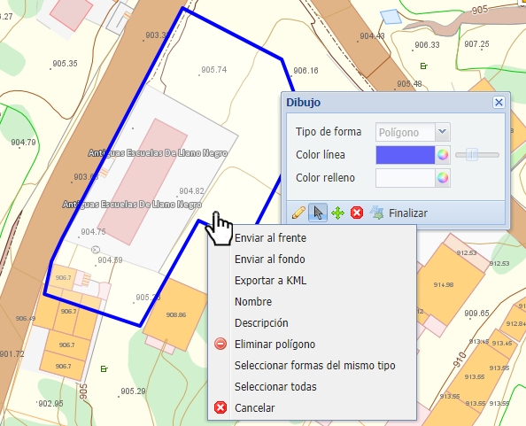Open color wheel for Color relleno
Image resolution: width=526 pixels, height=426 pixels.
click(443, 178)
